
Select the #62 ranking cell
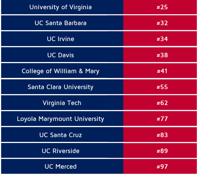(162, 103)
